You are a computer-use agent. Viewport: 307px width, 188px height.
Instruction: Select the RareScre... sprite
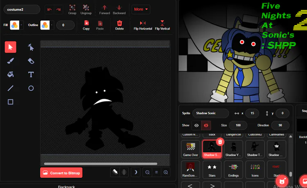(x=190, y=170)
